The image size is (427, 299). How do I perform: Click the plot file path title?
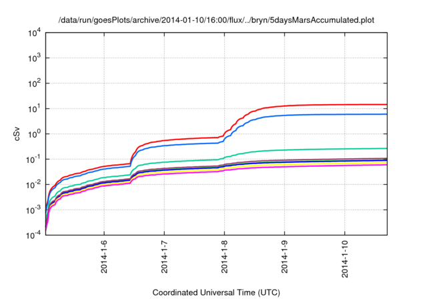coord(216,20)
